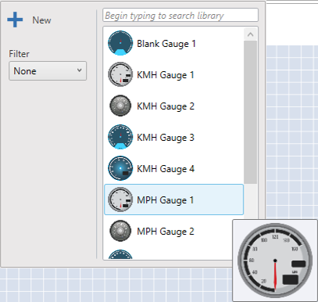Image resolution: width=318 pixels, height=302 pixels.
Task: Click the MPH gauge preview thumbnail
Action: pyautogui.click(x=275, y=261)
